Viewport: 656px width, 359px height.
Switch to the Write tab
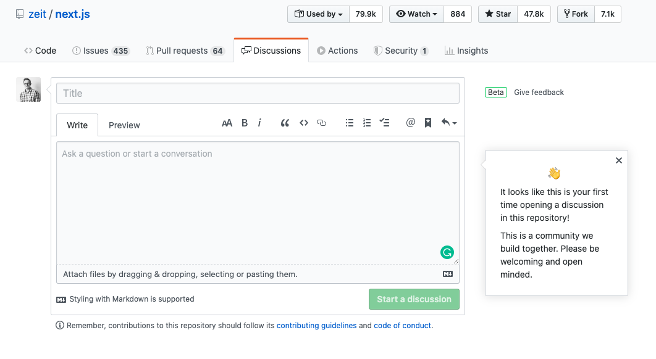pos(77,125)
